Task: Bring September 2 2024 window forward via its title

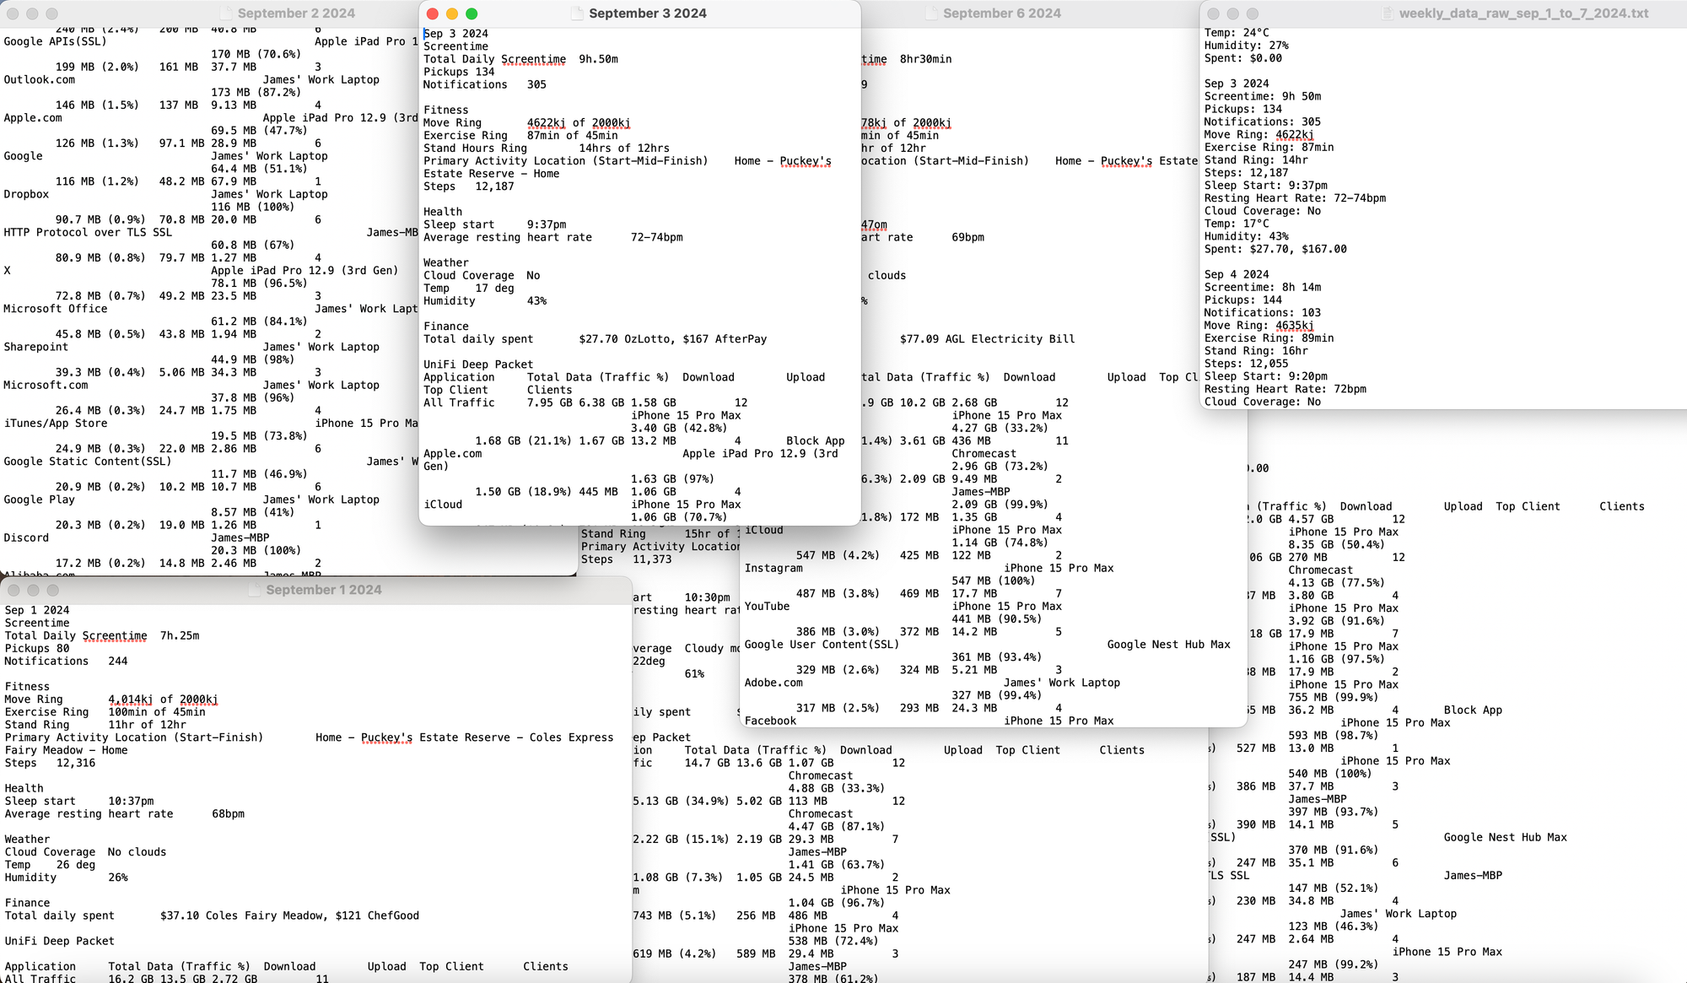Action: pyautogui.click(x=296, y=14)
